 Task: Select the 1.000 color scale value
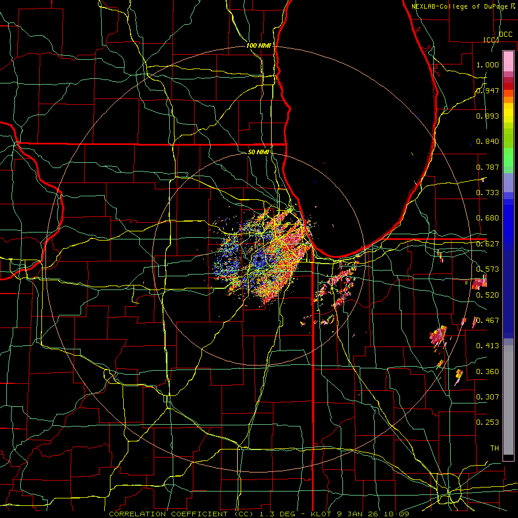click(x=487, y=64)
